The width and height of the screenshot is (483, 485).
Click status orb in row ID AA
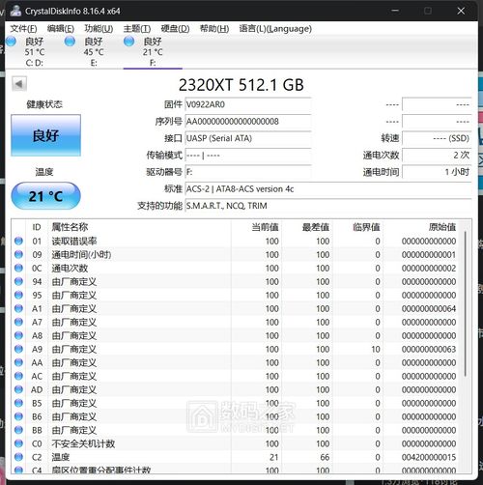coord(18,362)
